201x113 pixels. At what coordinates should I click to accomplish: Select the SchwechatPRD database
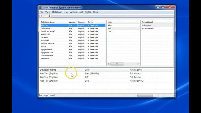(73, 43)
